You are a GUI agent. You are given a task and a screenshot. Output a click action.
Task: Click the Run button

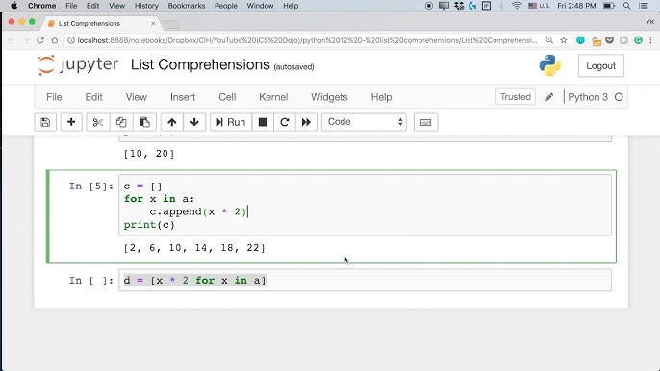tap(231, 122)
